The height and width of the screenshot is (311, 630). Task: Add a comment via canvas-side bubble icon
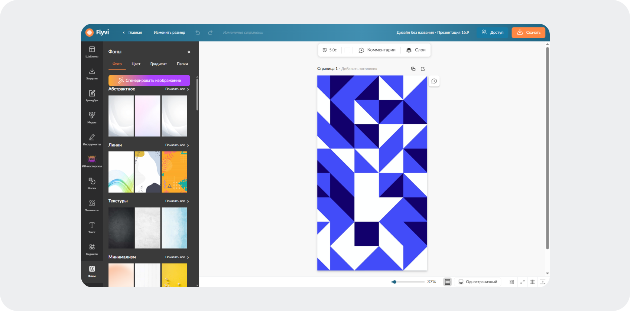pyautogui.click(x=434, y=81)
